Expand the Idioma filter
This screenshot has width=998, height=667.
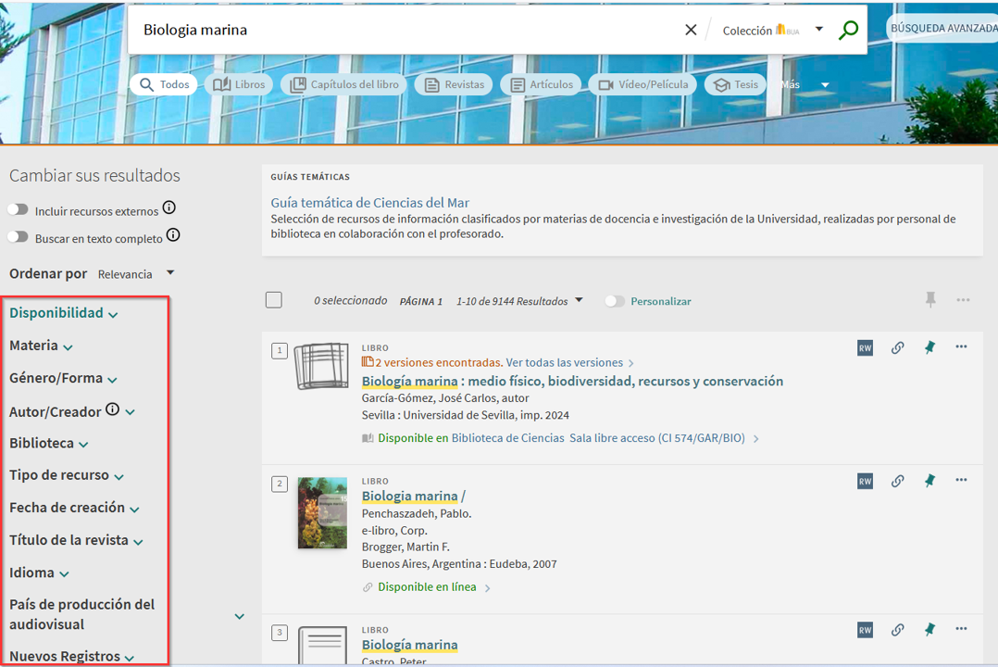point(39,573)
